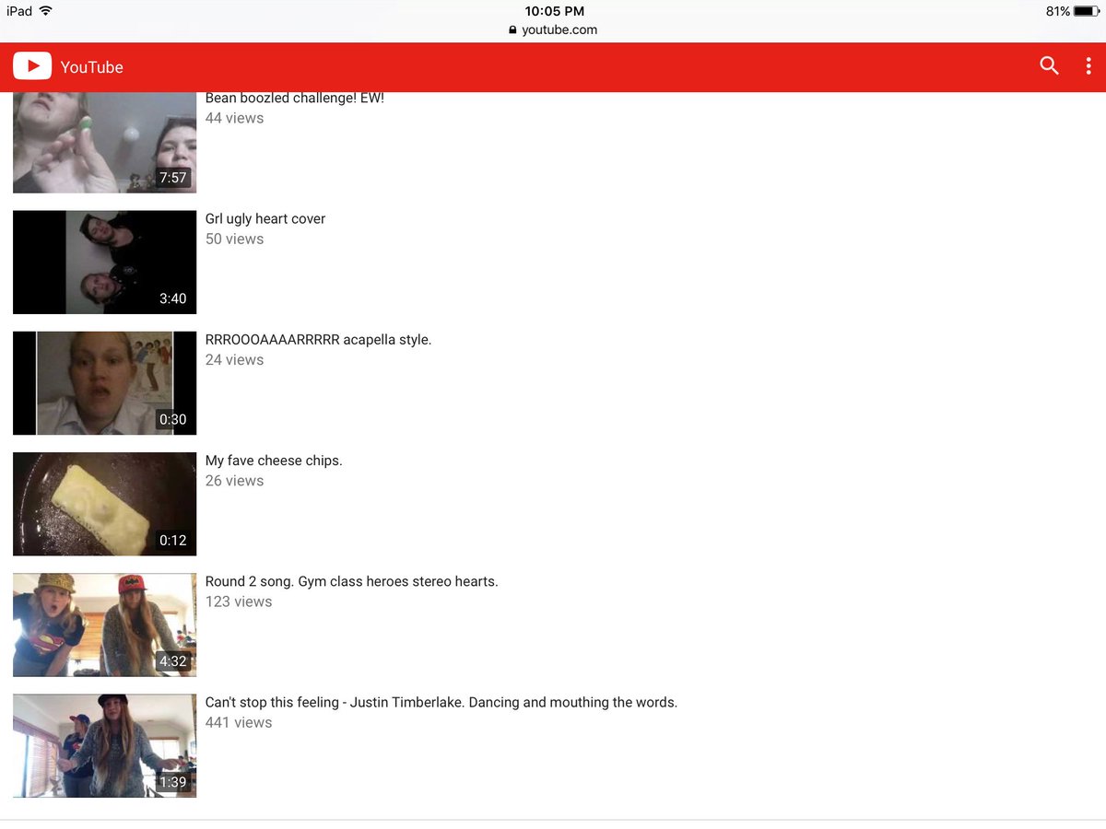Open Round 2 song video thumbnail
The image size is (1106, 829).
click(104, 625)
